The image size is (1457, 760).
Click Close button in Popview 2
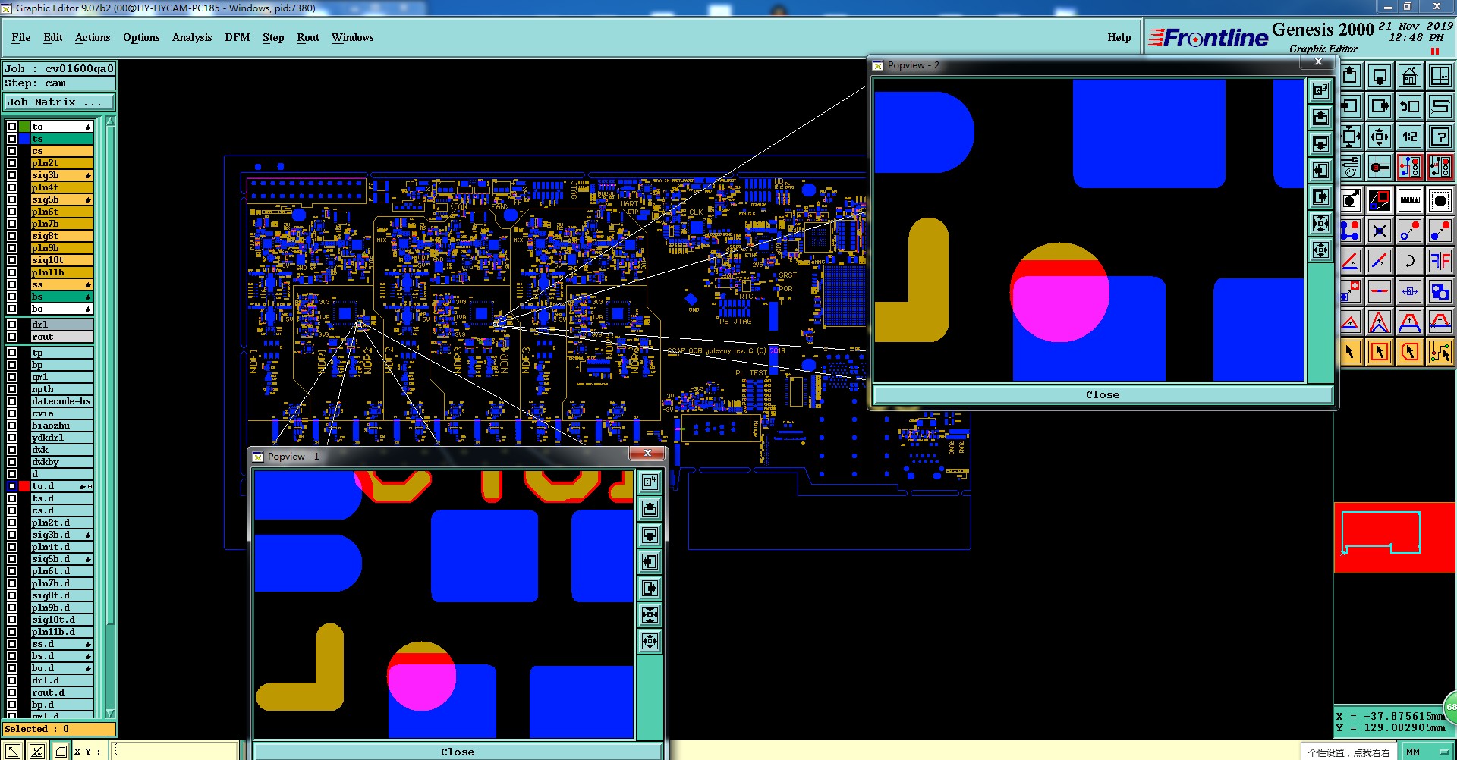point(1103,394)
